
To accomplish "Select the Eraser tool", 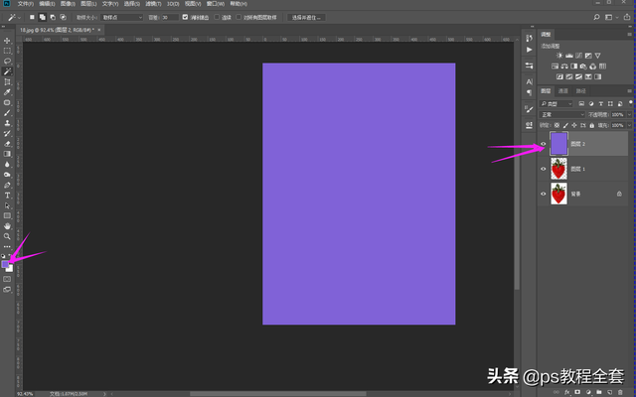I will [7, 144].
